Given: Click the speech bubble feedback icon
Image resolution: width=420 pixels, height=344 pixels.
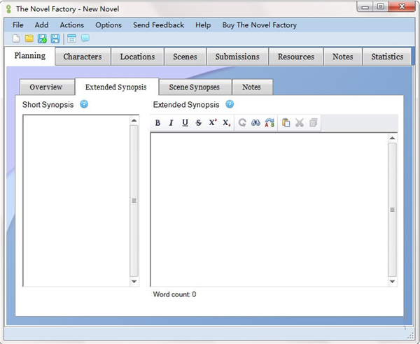Looking at the screenshot, I should 85,38.
